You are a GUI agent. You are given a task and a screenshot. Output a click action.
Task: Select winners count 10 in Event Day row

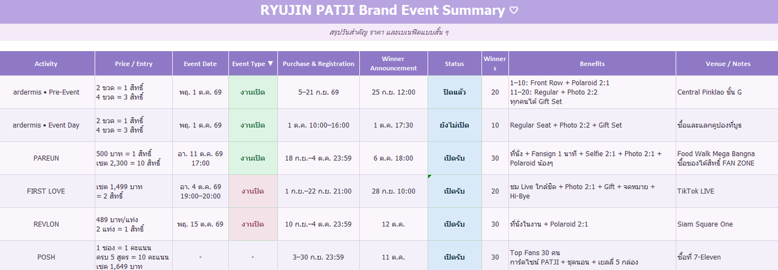[x=495, y=125]
